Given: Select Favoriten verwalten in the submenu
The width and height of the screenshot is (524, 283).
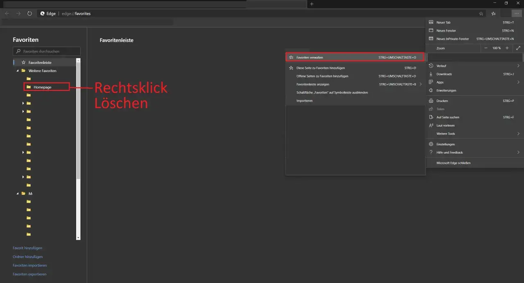Looking at the screenshot, I should coord(355,57).
